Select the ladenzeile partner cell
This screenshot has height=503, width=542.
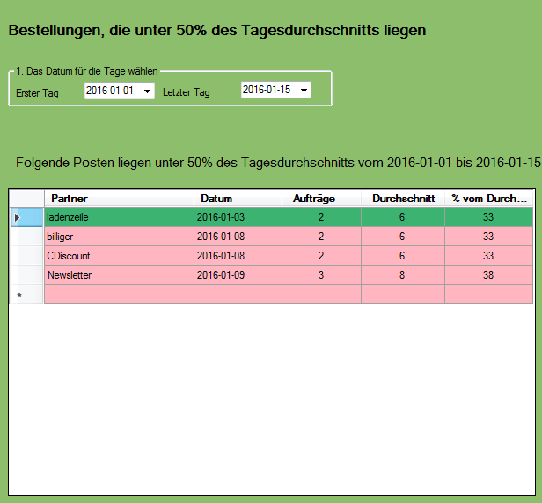(x=119, y=217)
